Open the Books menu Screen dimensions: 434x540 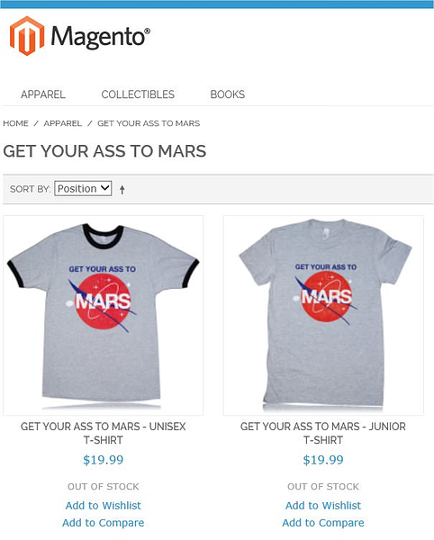tap(228, 94)
